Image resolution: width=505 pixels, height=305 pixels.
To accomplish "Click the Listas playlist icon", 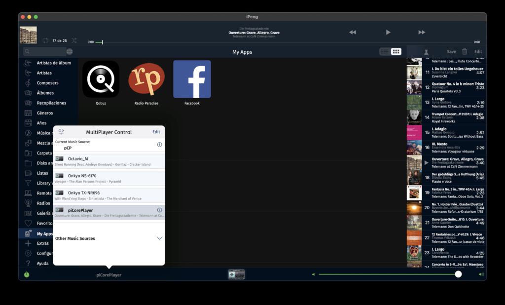I will point(28,173).
